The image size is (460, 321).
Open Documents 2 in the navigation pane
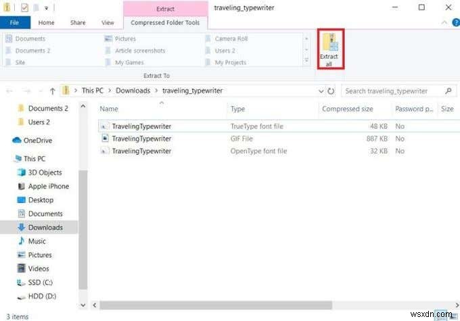tap(43, 109)
